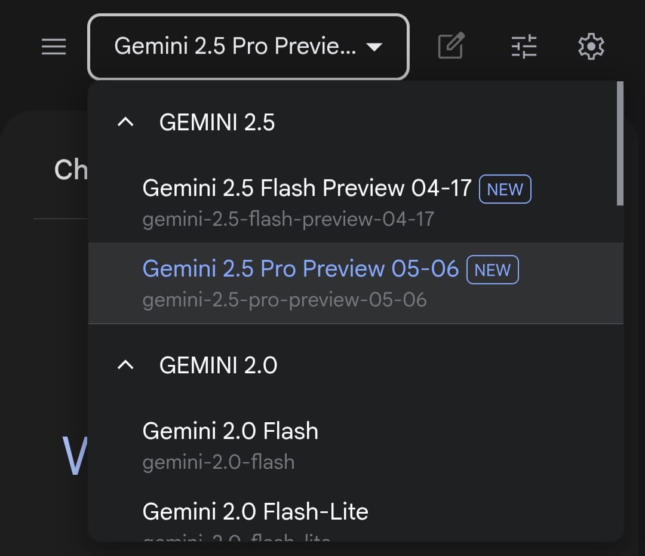Click the model selector's down arrow
The image size is (645, 556).
coord(374,47)
